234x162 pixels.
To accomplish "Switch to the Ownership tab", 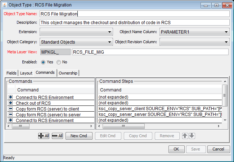I will pyautogui.click(x=68, y=73).
